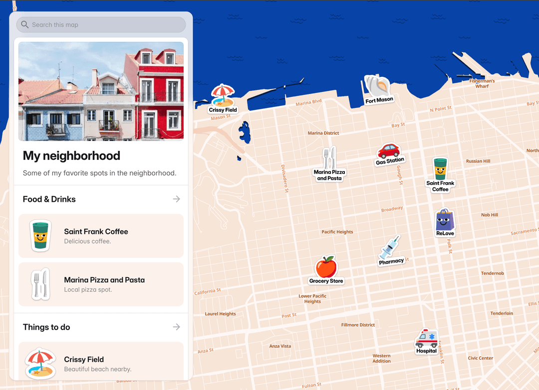Open the Marina Pizza and Pasta entry
Image resolution: width=539 pixels, height=390 pixels.
coord(101,284)
